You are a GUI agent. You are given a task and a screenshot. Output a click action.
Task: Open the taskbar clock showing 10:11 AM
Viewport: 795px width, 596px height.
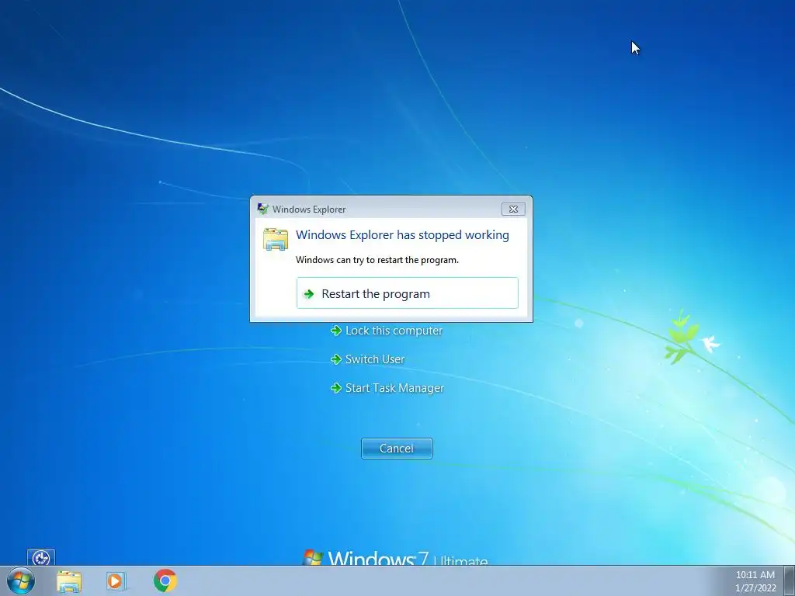755,575
